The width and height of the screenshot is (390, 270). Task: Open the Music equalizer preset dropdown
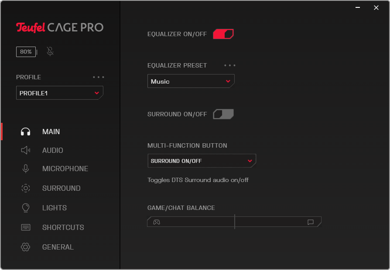tap(191, 81)
